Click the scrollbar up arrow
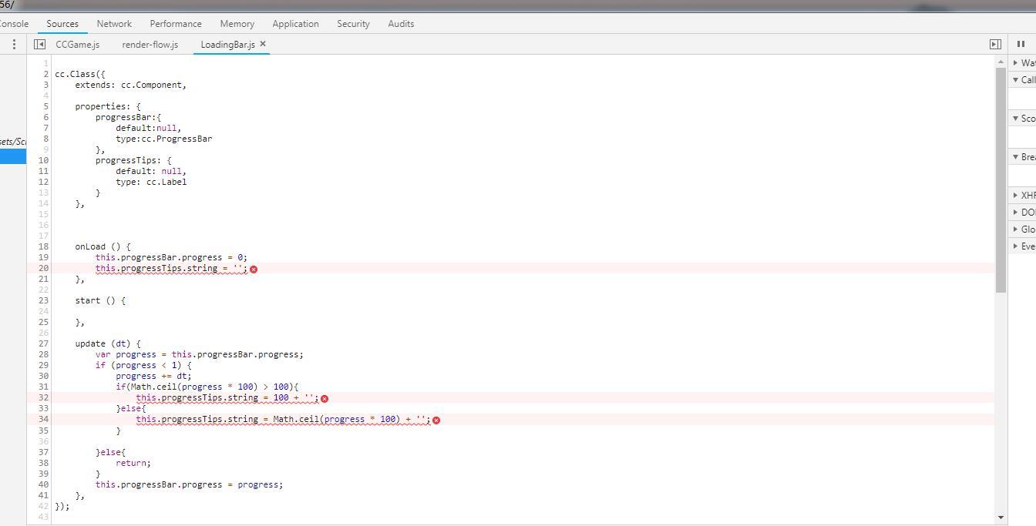 pyautogui.click(x=1001, y=62)
